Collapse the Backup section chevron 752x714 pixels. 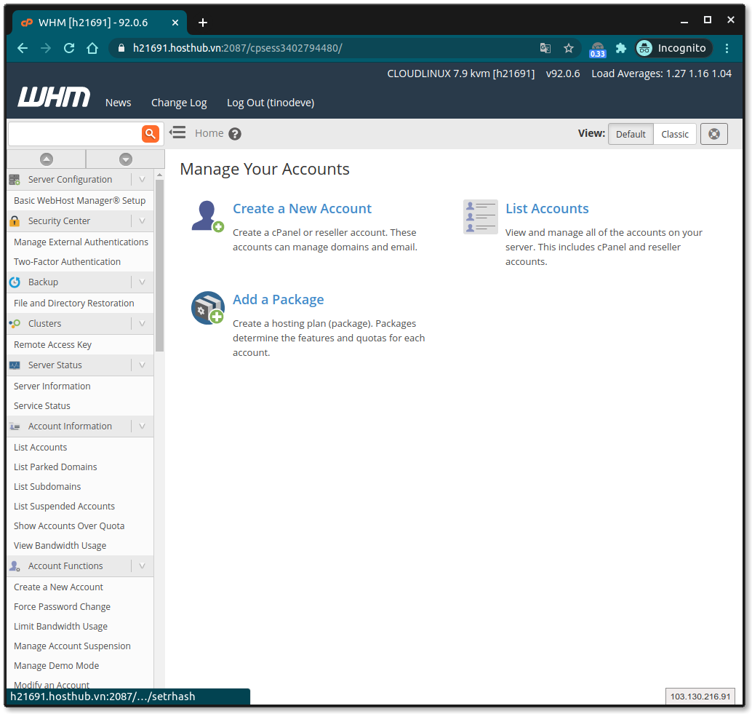click(142, 282)
